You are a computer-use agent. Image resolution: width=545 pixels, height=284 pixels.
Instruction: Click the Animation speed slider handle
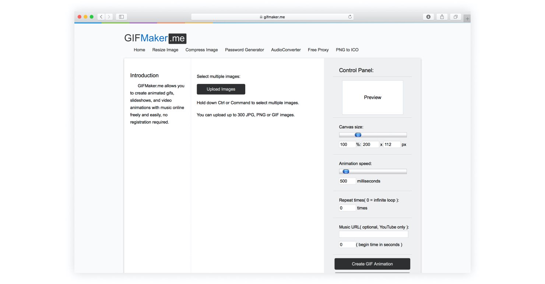coord(346,171)
